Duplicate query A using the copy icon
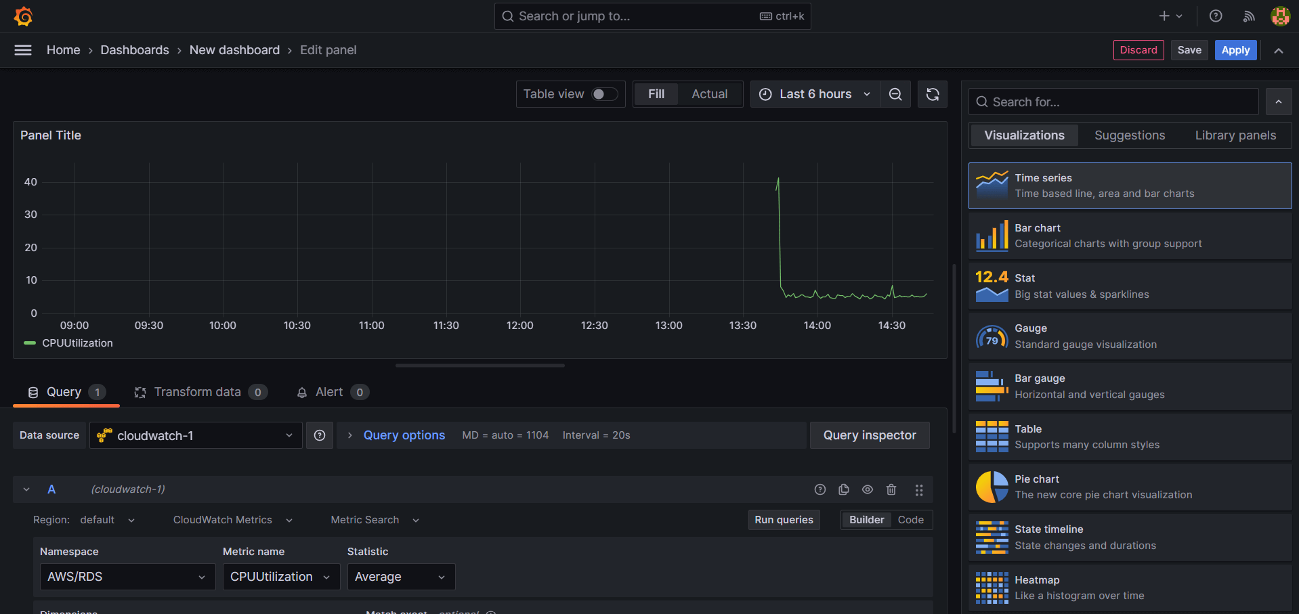Image resolution: width=1299 pixels, height=614 pixels. pos(843,489)
